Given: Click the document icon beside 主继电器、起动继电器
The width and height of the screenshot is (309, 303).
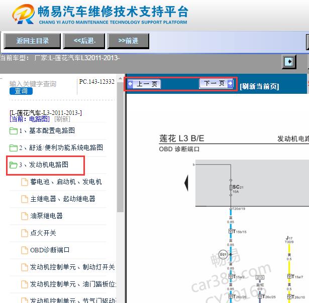Looking at the screenshot, I should (25, 199).
